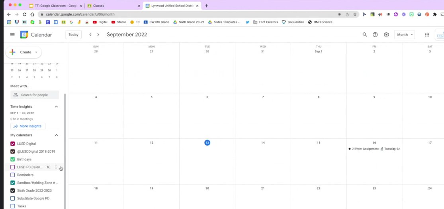This screenshot has height=209, width=444.
Task: Open HMH Science bookmark
Action: point(320,22)
